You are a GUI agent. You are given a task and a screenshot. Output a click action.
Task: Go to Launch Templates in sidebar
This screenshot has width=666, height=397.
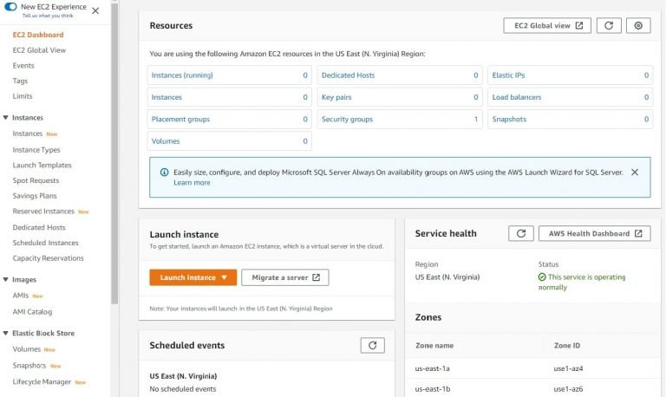point(42,166)
